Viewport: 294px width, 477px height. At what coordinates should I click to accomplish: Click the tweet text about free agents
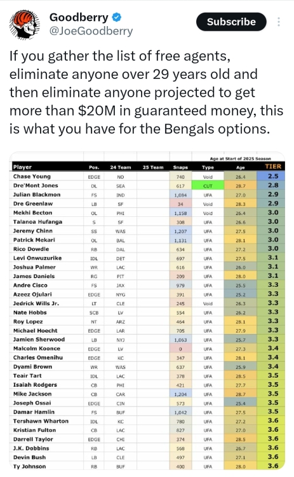point(146,92)
